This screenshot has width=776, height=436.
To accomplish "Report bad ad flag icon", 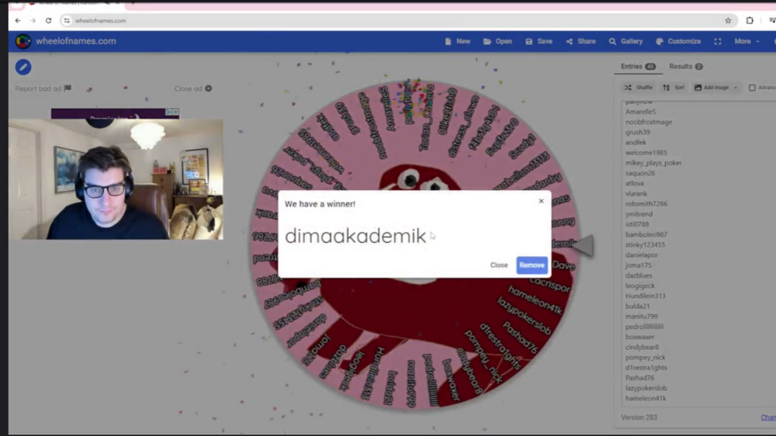I will click(x=68, y=88).
